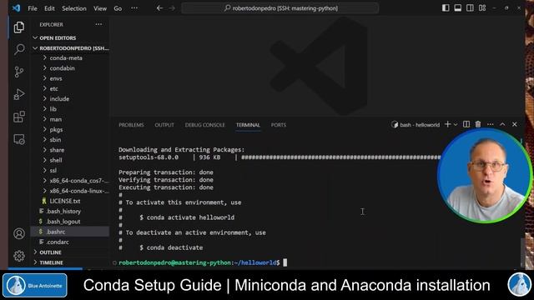Expand the etc folder
Viewport: 534px width, 300px height.
(x=70, y=88)
